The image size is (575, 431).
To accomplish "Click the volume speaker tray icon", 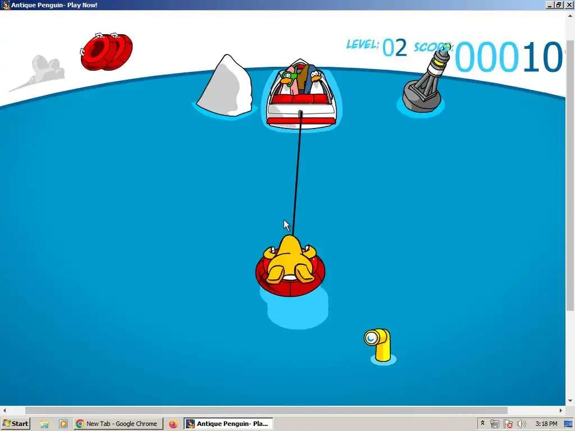I will point(521,424).
